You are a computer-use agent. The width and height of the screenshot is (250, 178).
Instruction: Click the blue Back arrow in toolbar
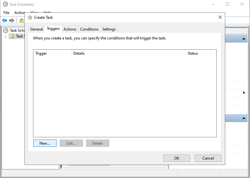point(4,21)
